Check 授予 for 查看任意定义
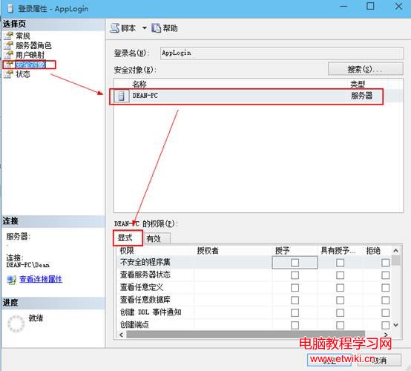The height and width of the screenshot is (371, 411). click(295, 288)
